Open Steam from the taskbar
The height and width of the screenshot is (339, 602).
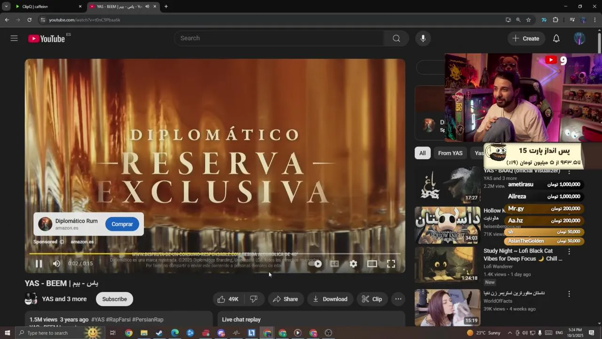(x=159, y=333)
